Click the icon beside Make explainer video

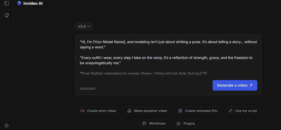pos(129,111)
